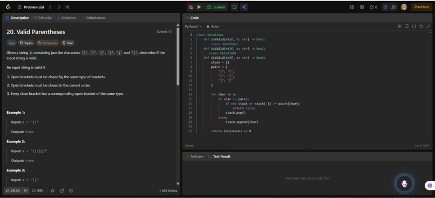This screenshot has height=198, width=435.
Task: Click the Auto lock indicator
Action: click(213, 26)
